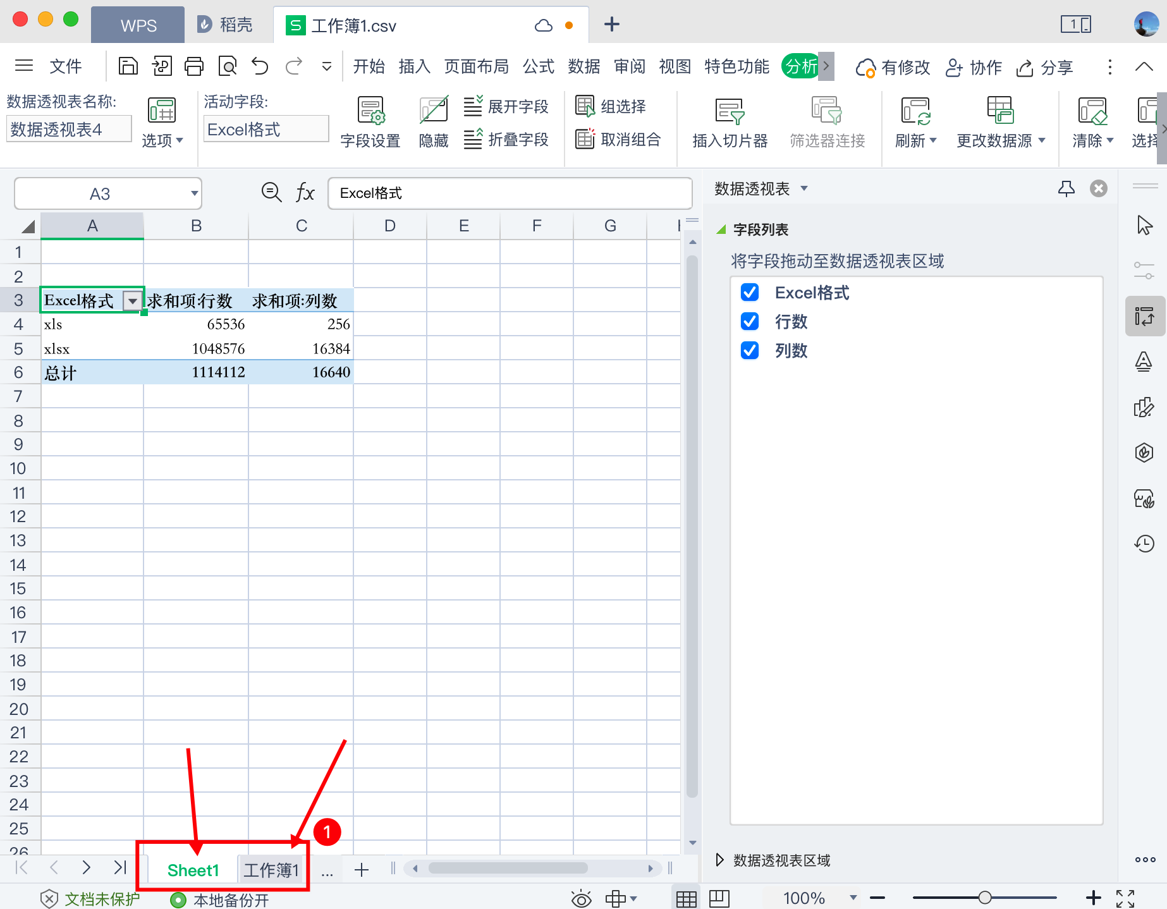The width and height of the screenshot is (1167, 909).
Task: Open the Name Box dropdown arrow
Action: pyautogui.click(x=194, y=193)
